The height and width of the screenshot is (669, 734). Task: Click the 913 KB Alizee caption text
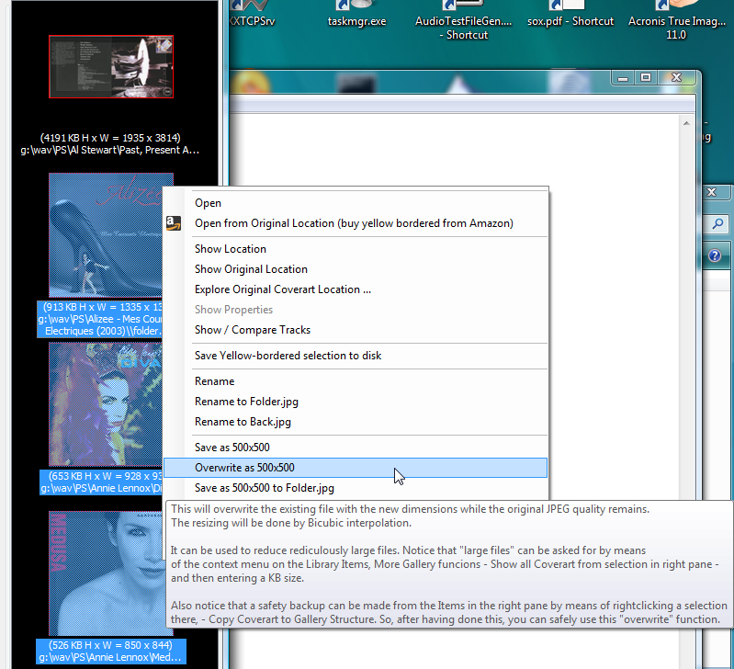(x=100, y=319)
